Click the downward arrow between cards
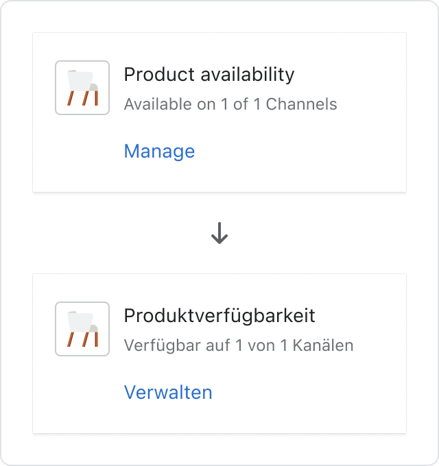This screenshot has width=439, height=466. [219, 233]
